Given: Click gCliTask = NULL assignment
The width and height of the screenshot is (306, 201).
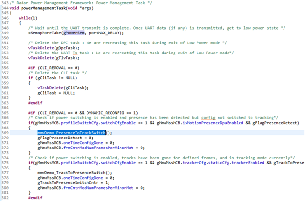Looking at the screenshot, I should pyautogui.click(x=56, y=93).
